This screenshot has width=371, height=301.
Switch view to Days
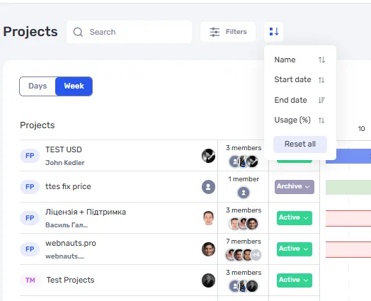[x=38, y=86]
